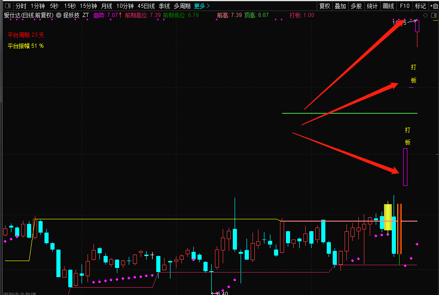Viewport: 439px width, 295px height.
Task: Select the 5秒 period tab
Action: pyautogui.click(x=54, y=6)
